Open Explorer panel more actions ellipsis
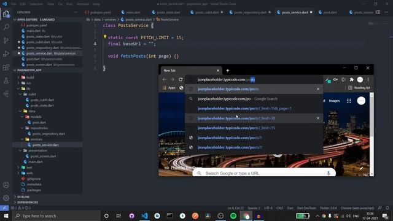 76,12
